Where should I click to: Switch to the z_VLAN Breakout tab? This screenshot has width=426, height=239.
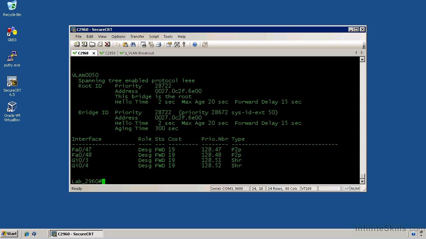click(x=137, y=53)
